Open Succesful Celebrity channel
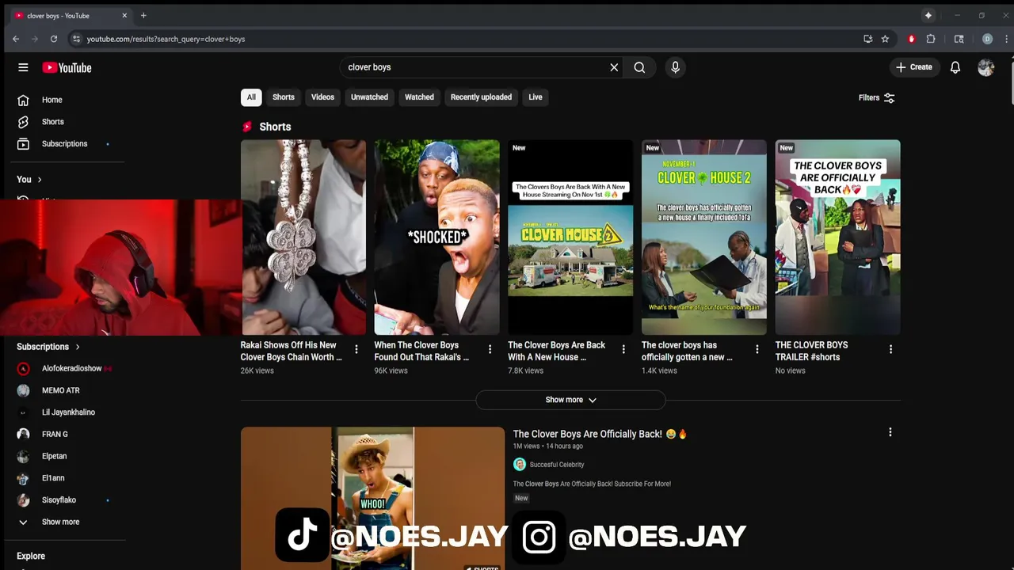Viewport: 1014px width, 570px height. 557,465
